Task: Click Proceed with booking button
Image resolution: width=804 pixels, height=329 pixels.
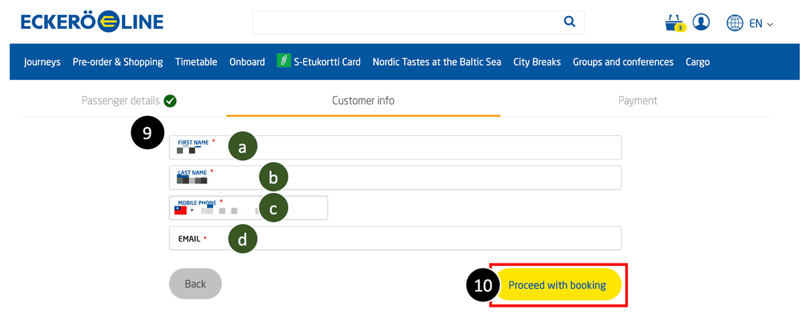Action: tap(557, 285)
